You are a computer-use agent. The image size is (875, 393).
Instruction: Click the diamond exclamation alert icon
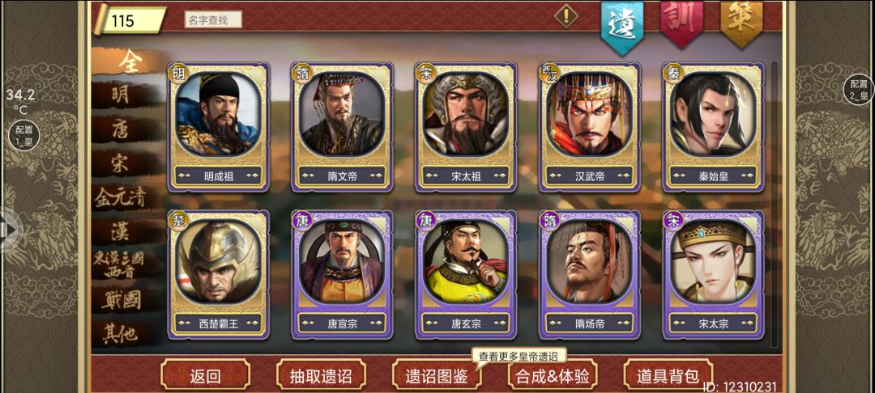pos(566,15)
